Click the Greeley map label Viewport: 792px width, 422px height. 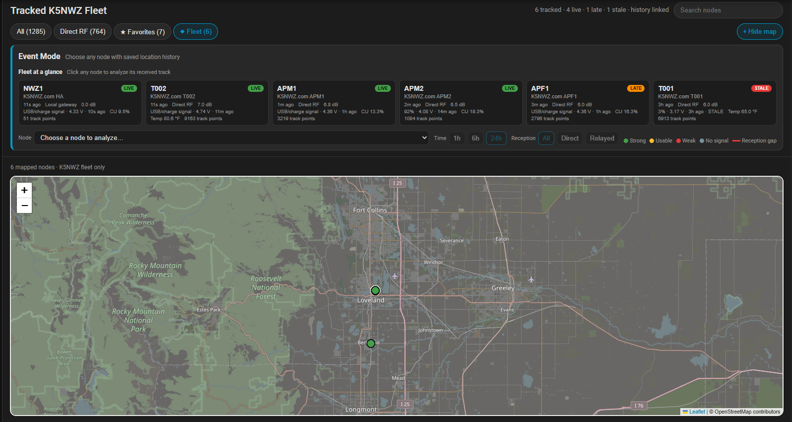point(503,288)
